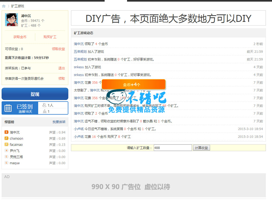Click 五年规划 in '加入了游戏' entry
272x201 pixels.
coord(80,52)
